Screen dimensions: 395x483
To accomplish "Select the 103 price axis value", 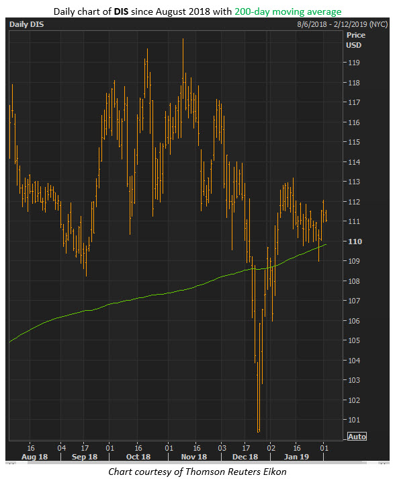I will tap(354, 380).
